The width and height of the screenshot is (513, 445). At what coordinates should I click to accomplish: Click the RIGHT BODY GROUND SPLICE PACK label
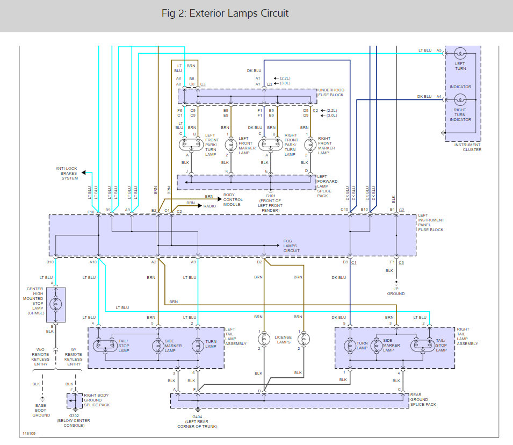(x=97, y=400)
